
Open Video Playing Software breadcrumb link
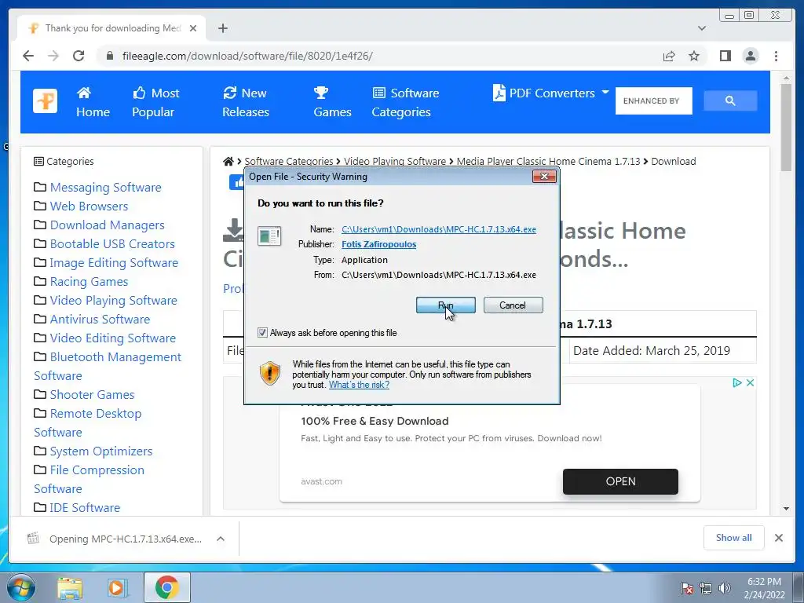[395, 161]
